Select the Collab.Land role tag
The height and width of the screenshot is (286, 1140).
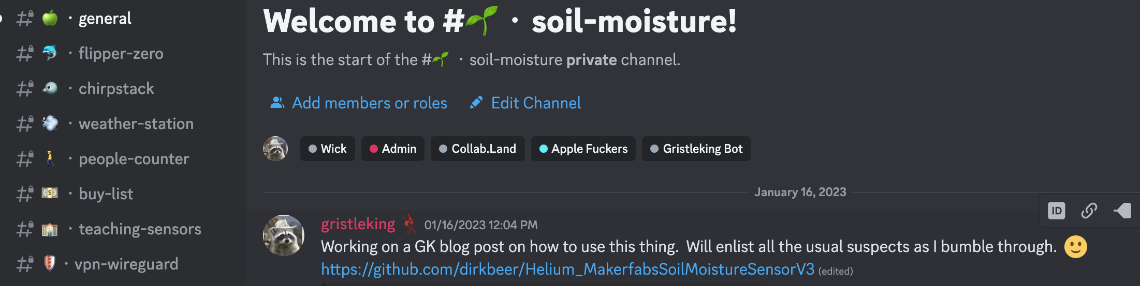point(477,149)
